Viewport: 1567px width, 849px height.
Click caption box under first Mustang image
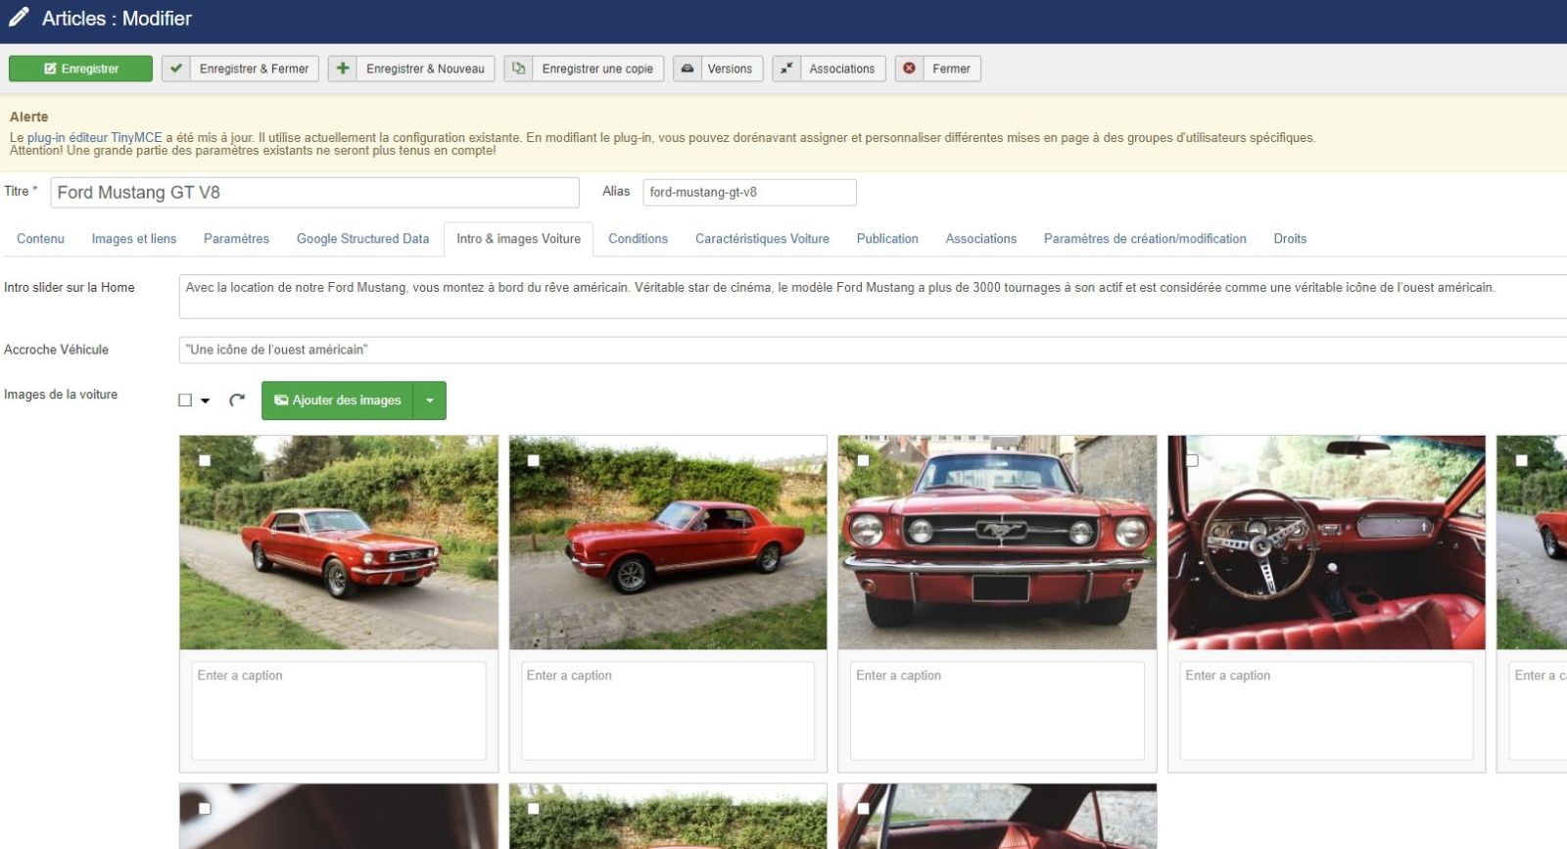339,711
